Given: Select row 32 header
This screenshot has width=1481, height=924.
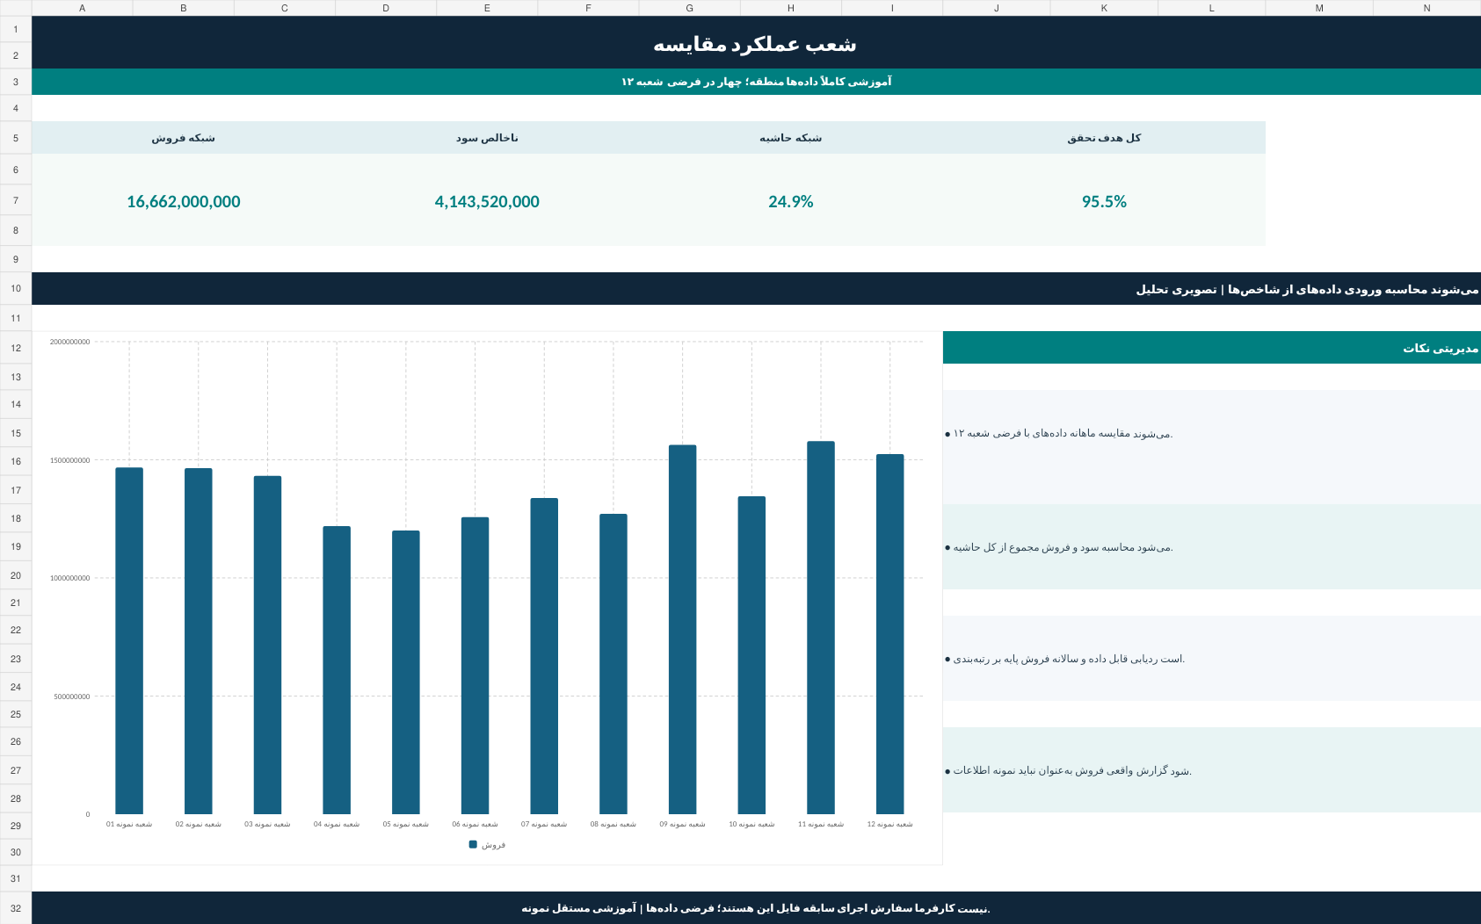Looking at the screenshot, I should tap(16, 908).
